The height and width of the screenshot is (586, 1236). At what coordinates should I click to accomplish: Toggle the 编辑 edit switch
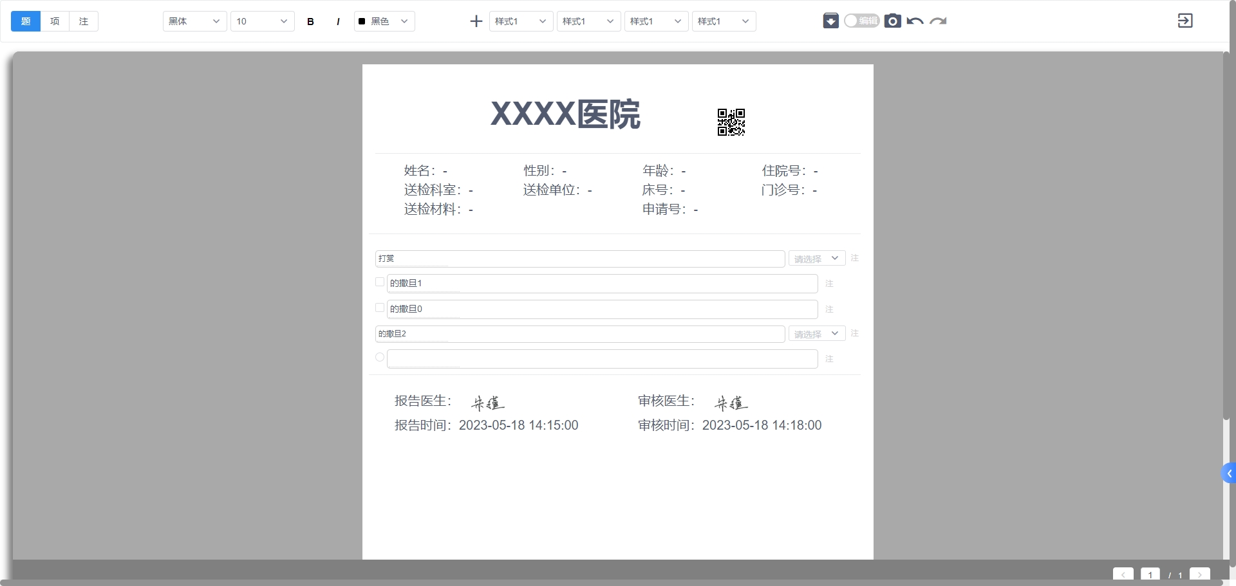pyautogui.click(x=861, y=21)
